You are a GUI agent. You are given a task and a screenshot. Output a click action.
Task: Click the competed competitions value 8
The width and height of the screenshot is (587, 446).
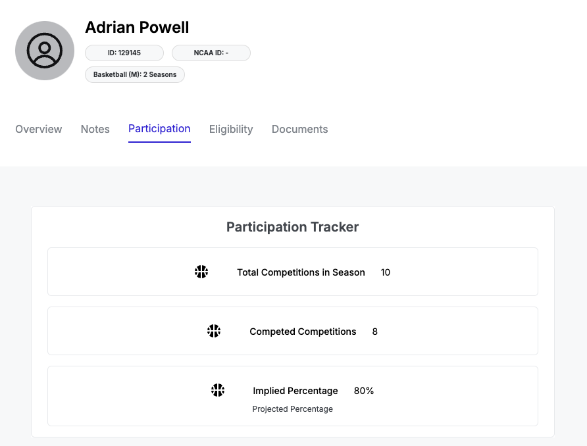(x=375, y=332)
